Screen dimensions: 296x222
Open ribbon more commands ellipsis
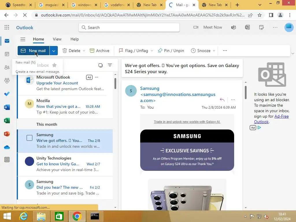pos(225,51)
